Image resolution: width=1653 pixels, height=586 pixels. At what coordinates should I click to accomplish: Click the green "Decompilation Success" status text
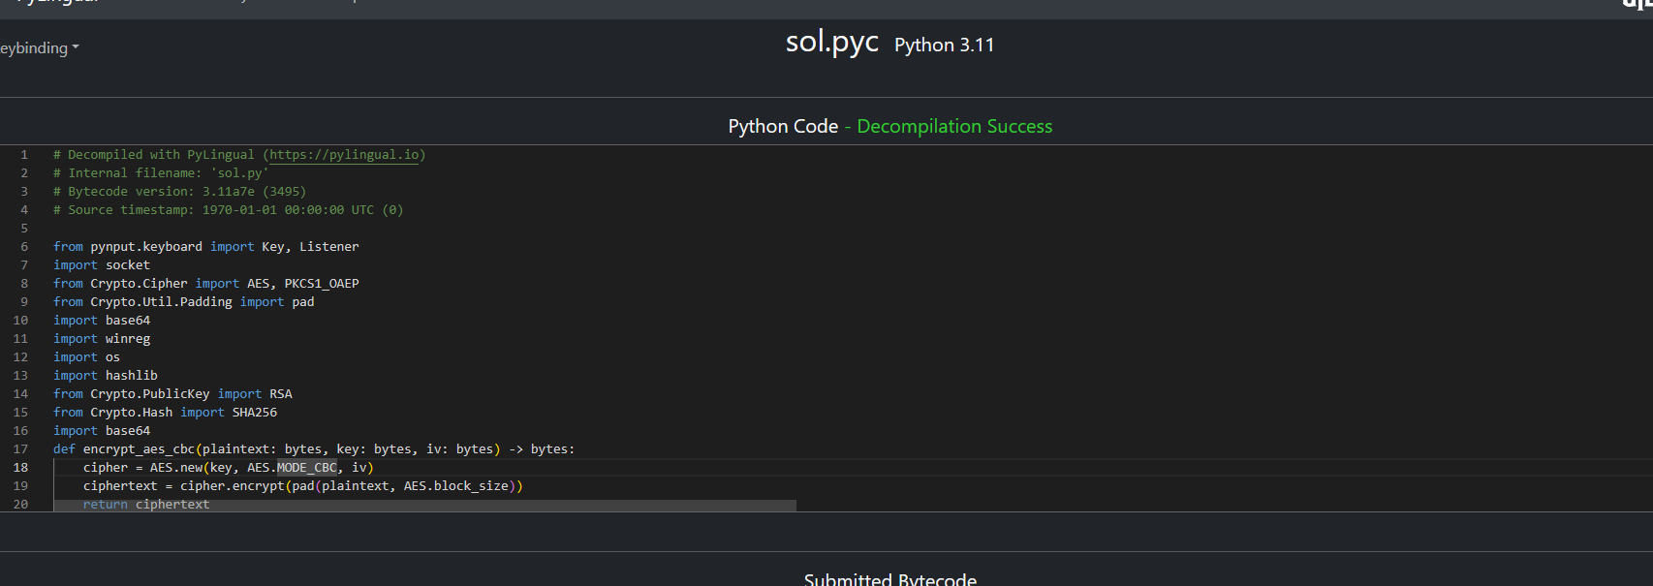point(954,126)
